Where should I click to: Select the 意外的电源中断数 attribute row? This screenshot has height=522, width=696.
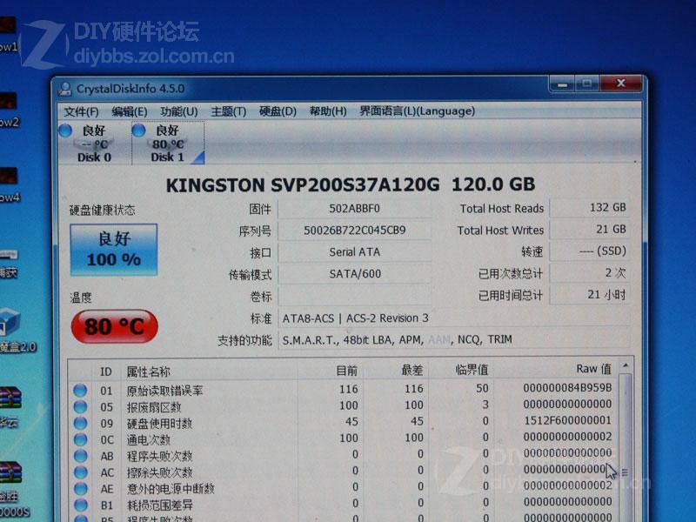tap(343, 487)
